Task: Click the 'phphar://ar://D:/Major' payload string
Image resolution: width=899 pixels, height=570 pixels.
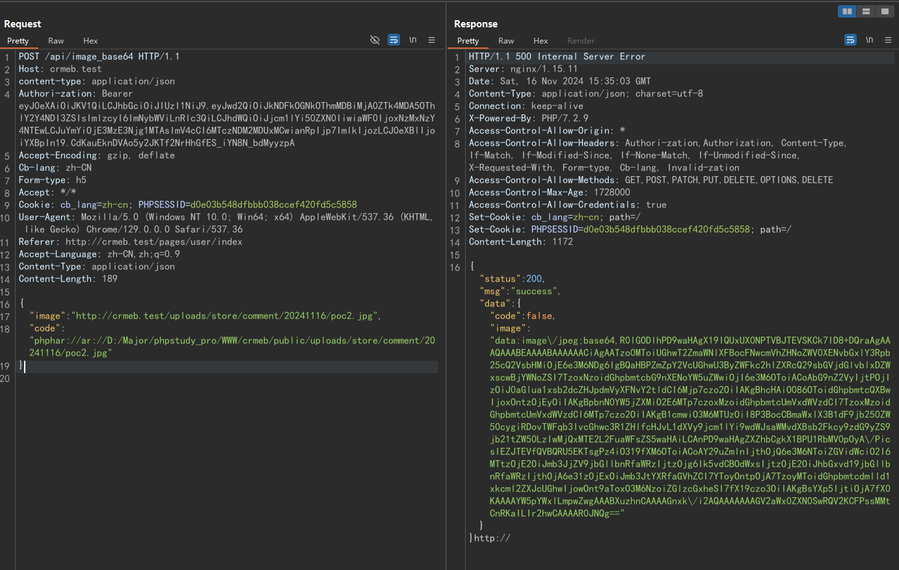Action: tap(232, 346)
